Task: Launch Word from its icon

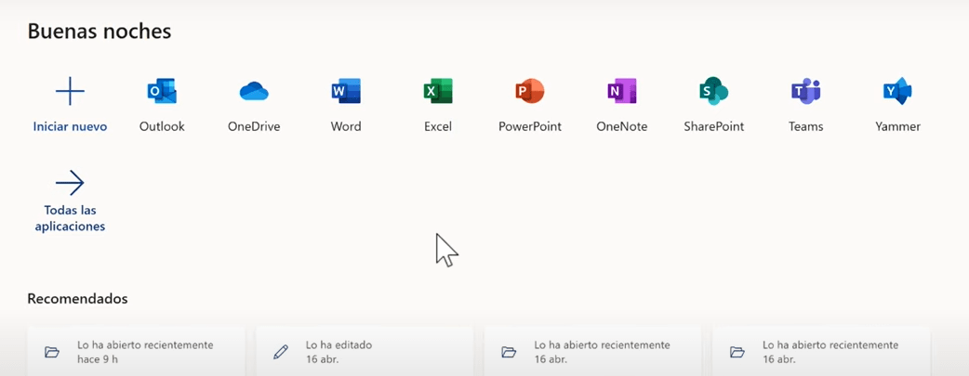Action: (x=346, y=91)
